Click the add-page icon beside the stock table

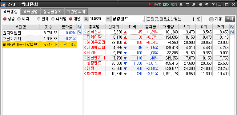[x=232, y=32]
